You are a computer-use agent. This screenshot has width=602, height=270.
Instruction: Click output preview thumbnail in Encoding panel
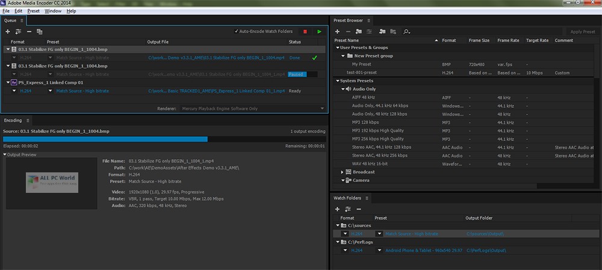(x=51, y=183)
